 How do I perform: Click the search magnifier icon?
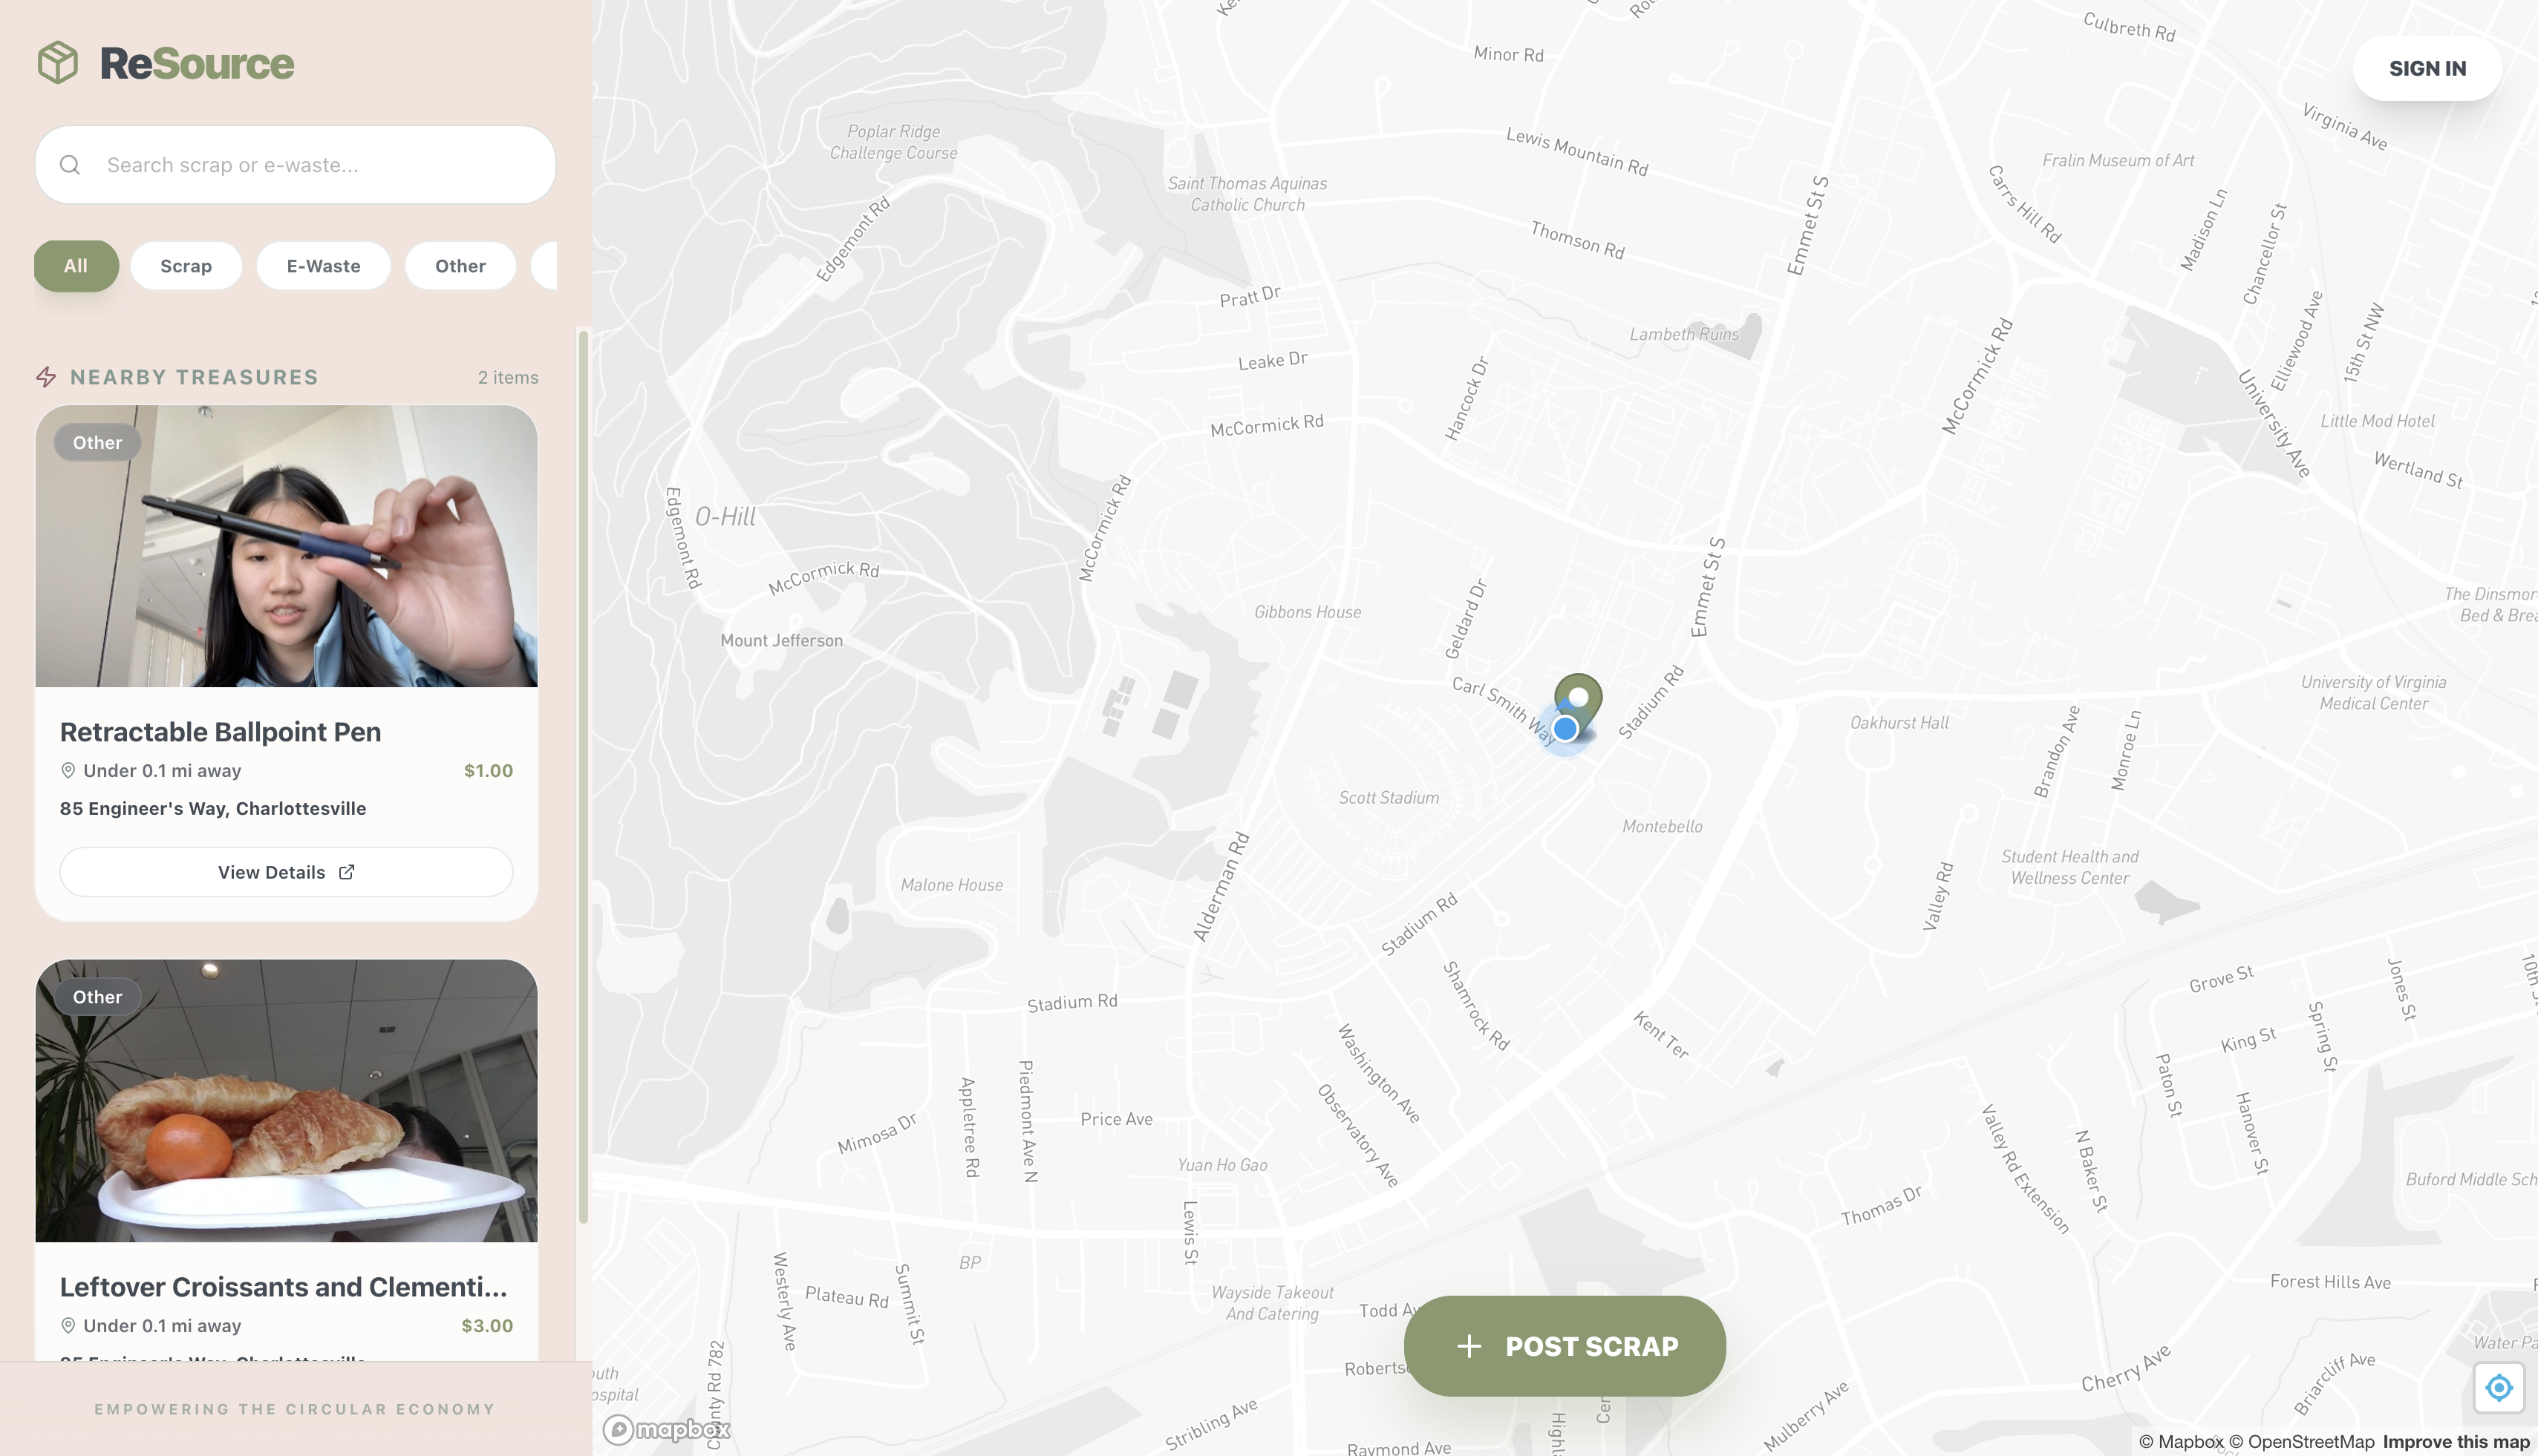pos(70,165)
